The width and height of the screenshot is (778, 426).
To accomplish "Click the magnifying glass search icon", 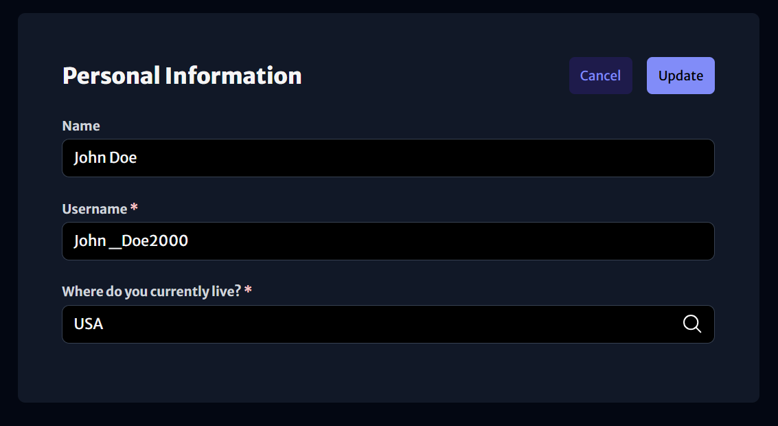I will [691, 324].
